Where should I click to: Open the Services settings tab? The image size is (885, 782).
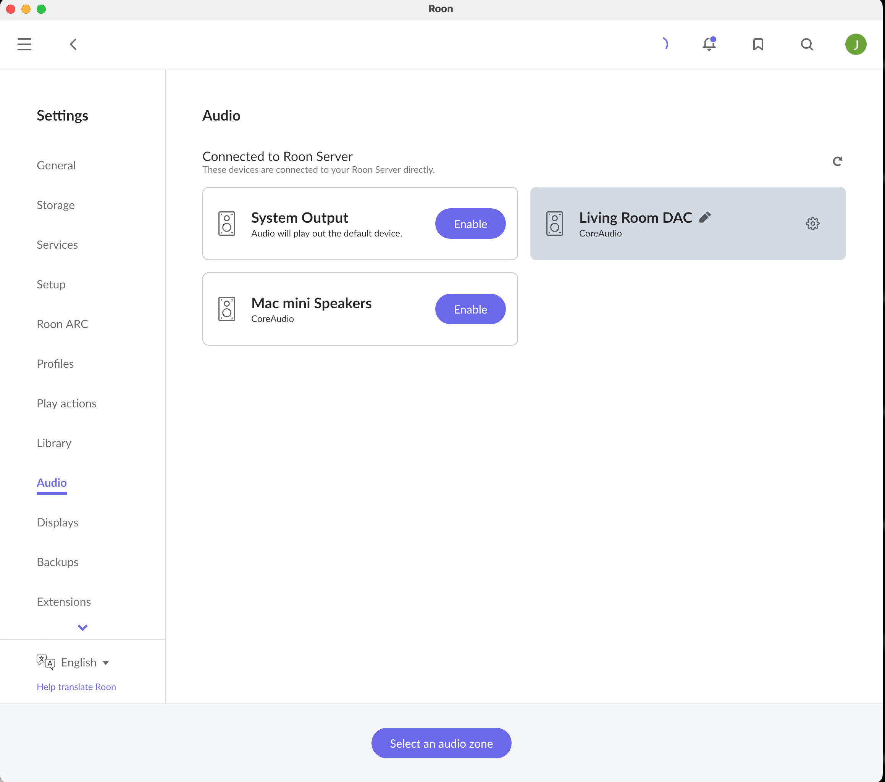pyautogui.click(x=57, y=245)
